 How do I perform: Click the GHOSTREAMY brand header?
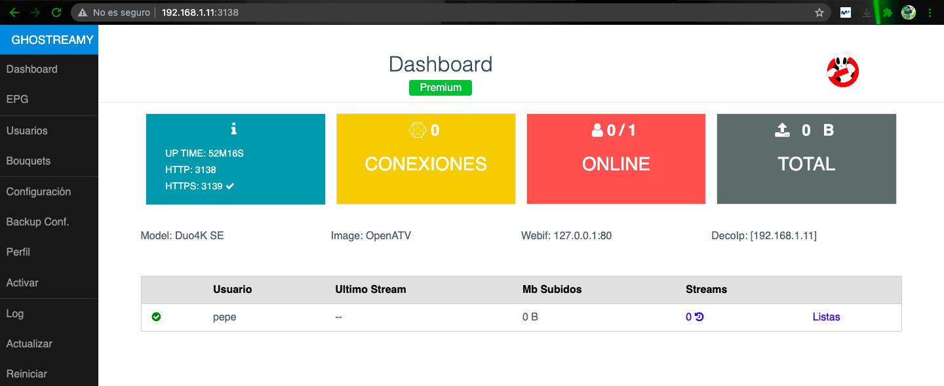(52, 40)
